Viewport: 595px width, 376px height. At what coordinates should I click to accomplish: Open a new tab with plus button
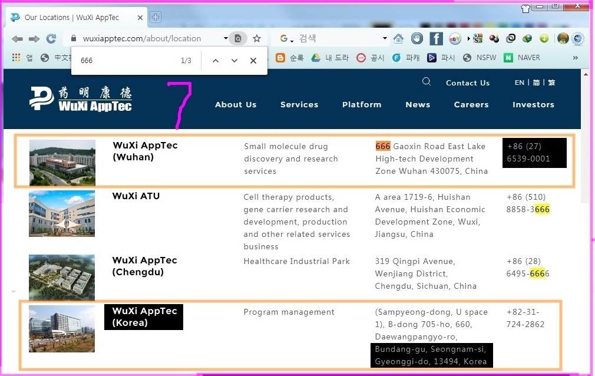156,17
